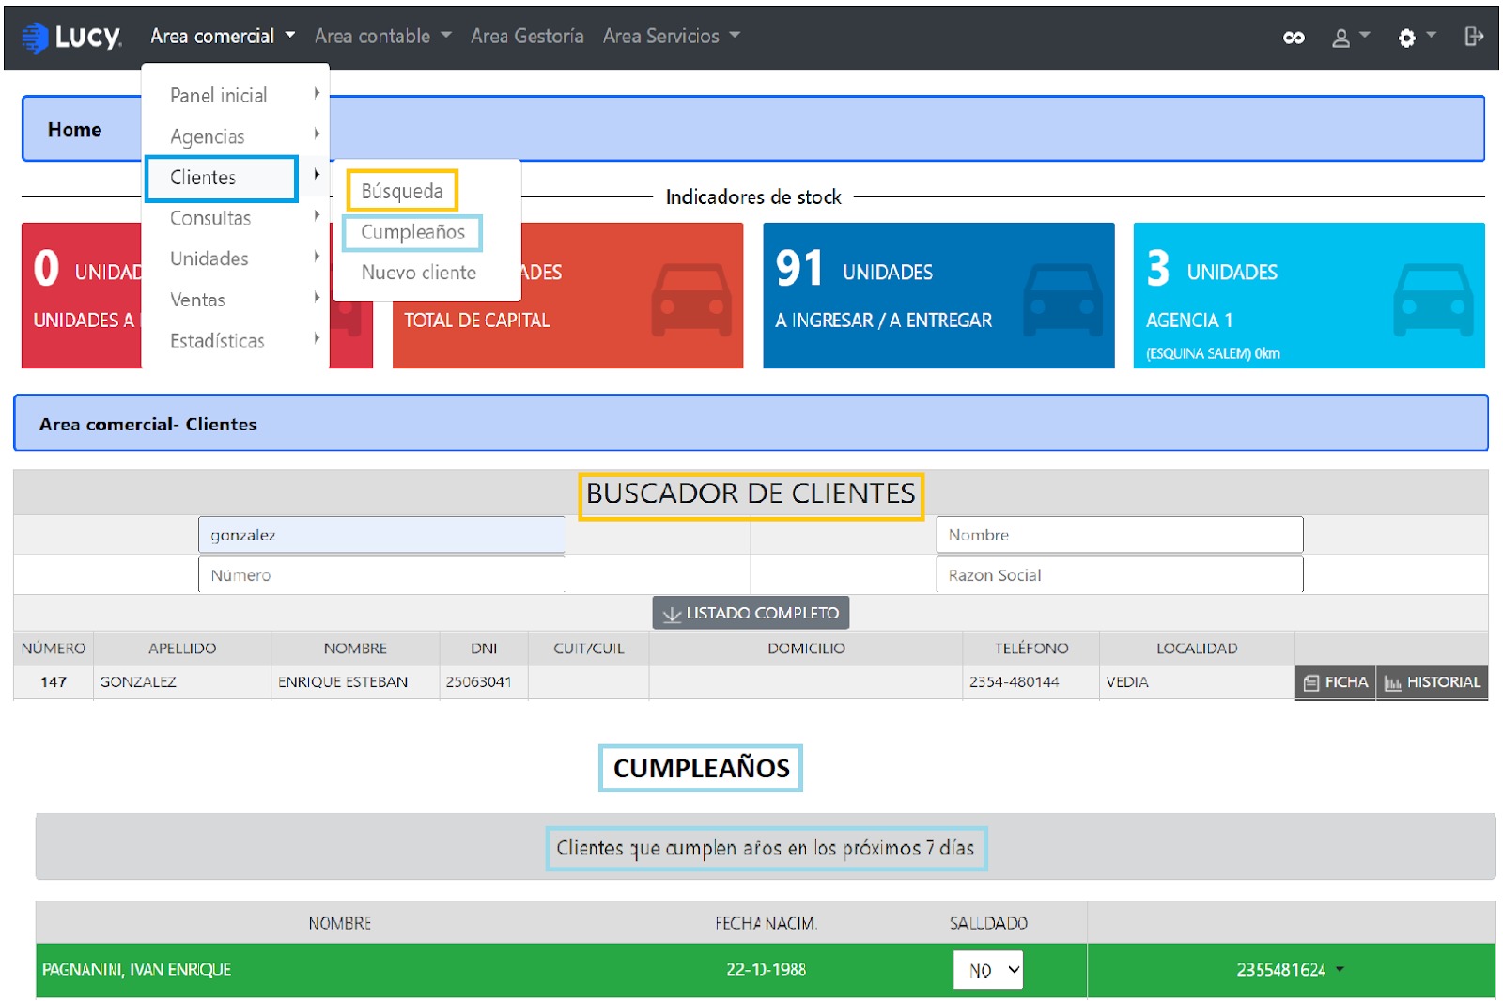
Task: Open FICHA for client Gonzalez
Action: 1336,682
